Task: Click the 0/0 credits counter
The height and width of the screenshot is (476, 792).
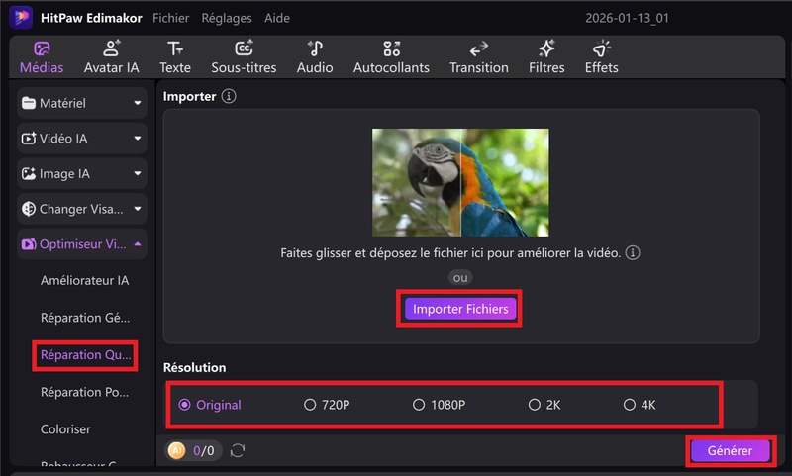Action: click(204, 450)
